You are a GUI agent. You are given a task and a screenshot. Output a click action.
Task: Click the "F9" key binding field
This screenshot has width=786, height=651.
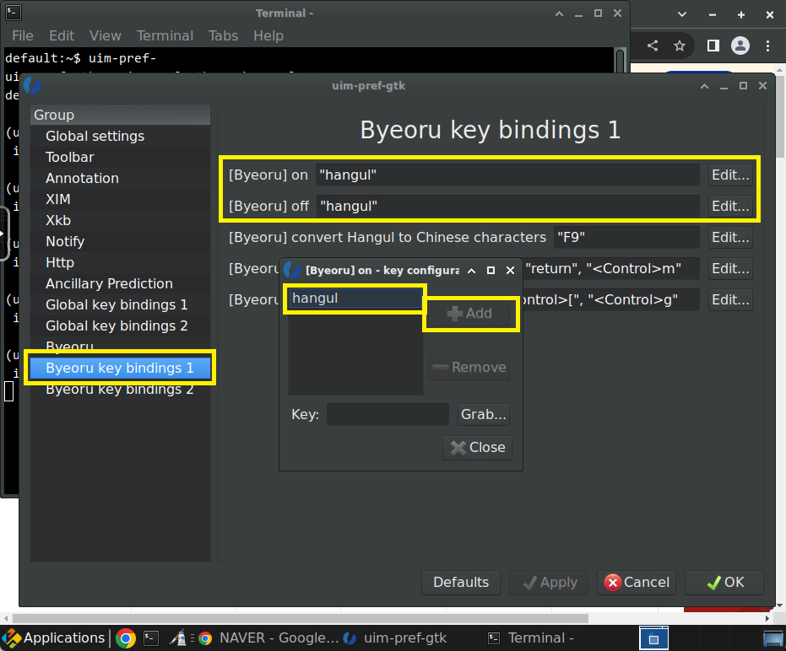(x=626, y=237)
